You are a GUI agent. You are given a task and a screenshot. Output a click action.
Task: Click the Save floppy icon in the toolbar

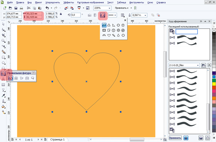click(16, 8)
